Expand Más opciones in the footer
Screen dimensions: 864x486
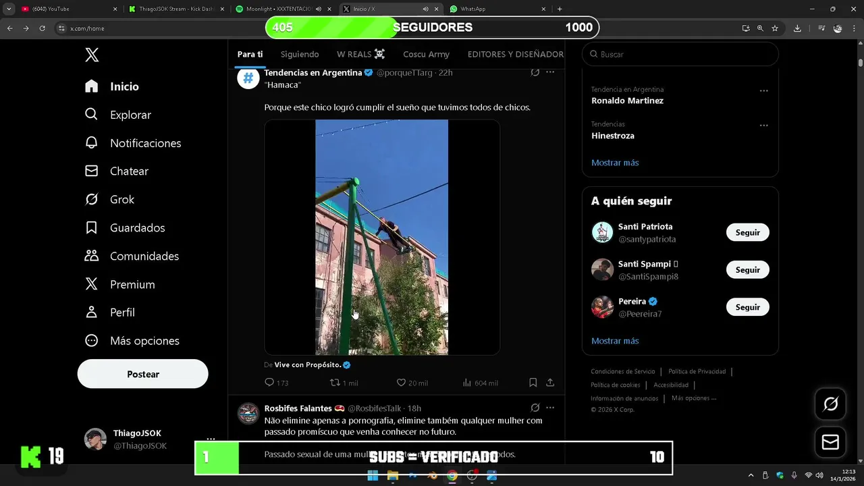(x=694, y=398)
